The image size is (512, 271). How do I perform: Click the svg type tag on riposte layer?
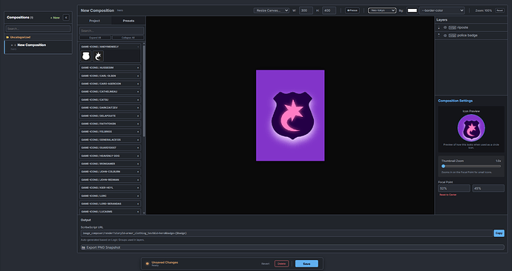(x=452, y=27)
